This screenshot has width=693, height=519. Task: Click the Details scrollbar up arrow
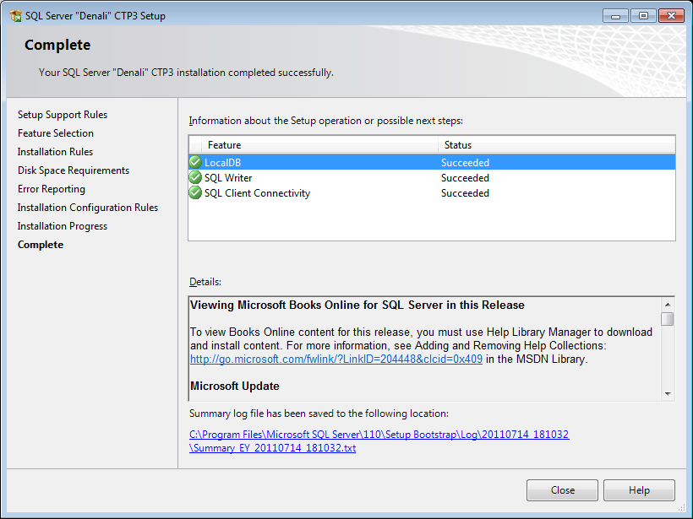click(668, 305)
